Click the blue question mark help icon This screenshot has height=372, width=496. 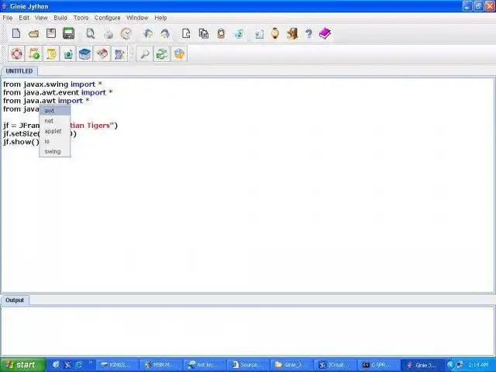coord(309,33)
